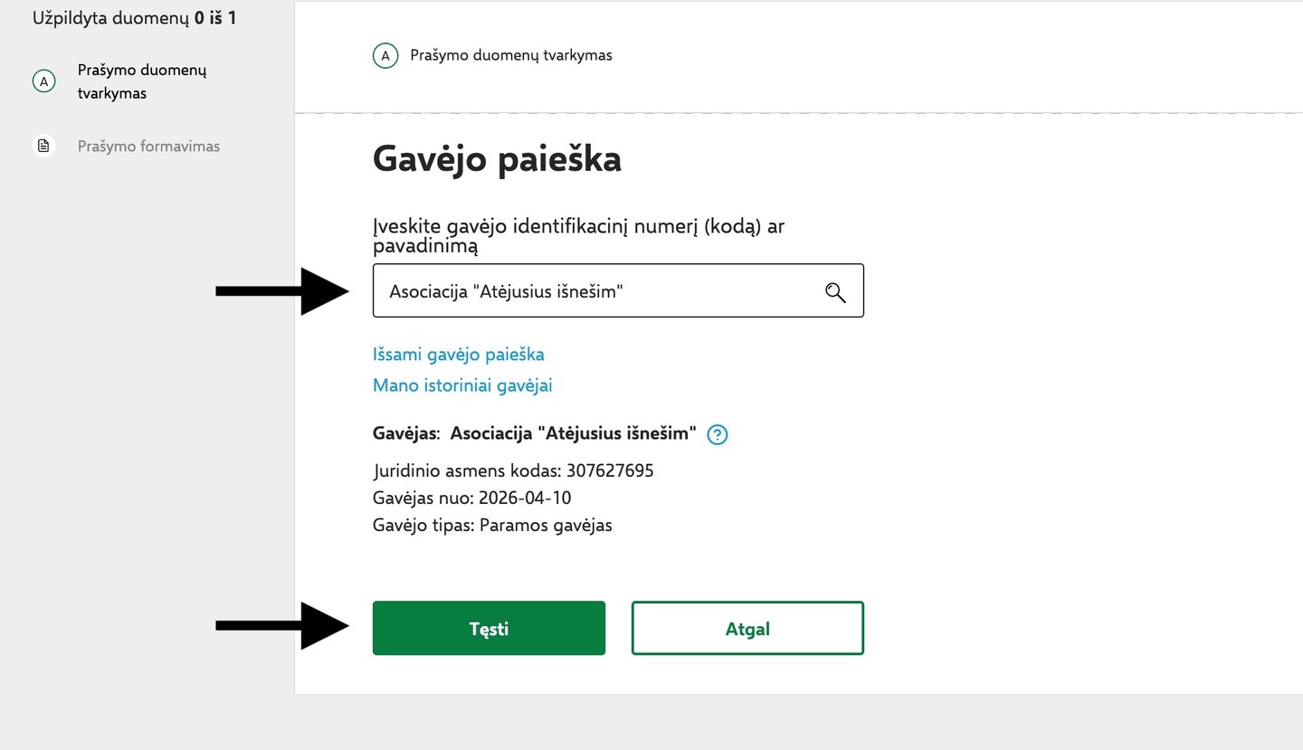1303x750 pixels.
Task: Open the help icon next to Gavėjas name
Action: pyautogui.click(x=718, y=435)
